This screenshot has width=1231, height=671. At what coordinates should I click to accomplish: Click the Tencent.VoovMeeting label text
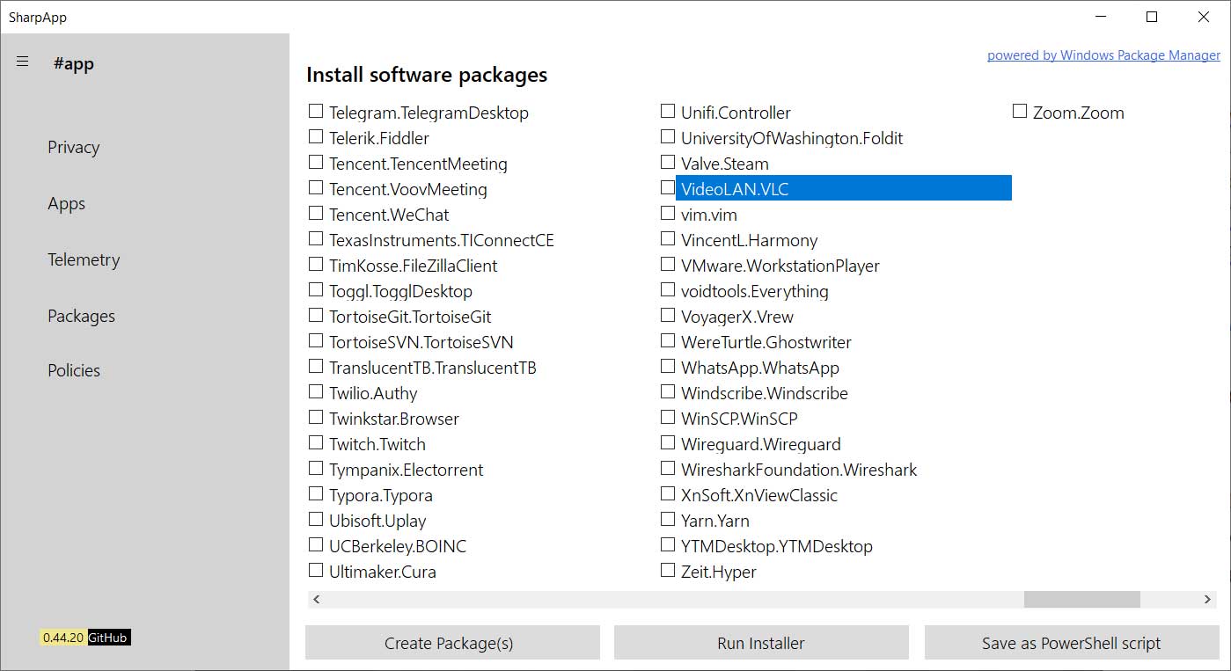[408, 189]
